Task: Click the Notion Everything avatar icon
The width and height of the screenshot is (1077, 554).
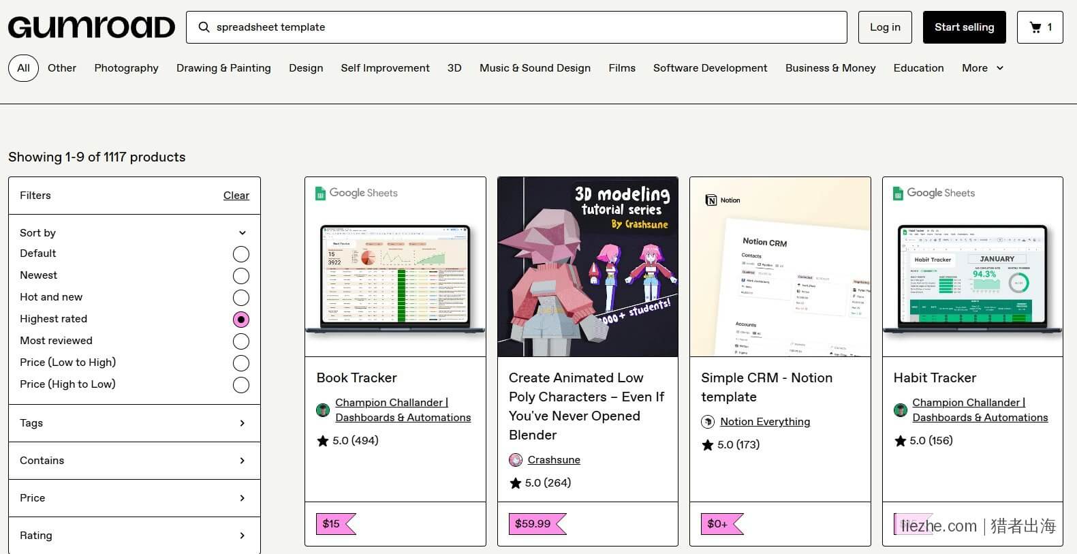Action: pos(708,422)
